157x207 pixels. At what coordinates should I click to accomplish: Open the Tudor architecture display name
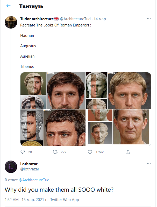37,19
